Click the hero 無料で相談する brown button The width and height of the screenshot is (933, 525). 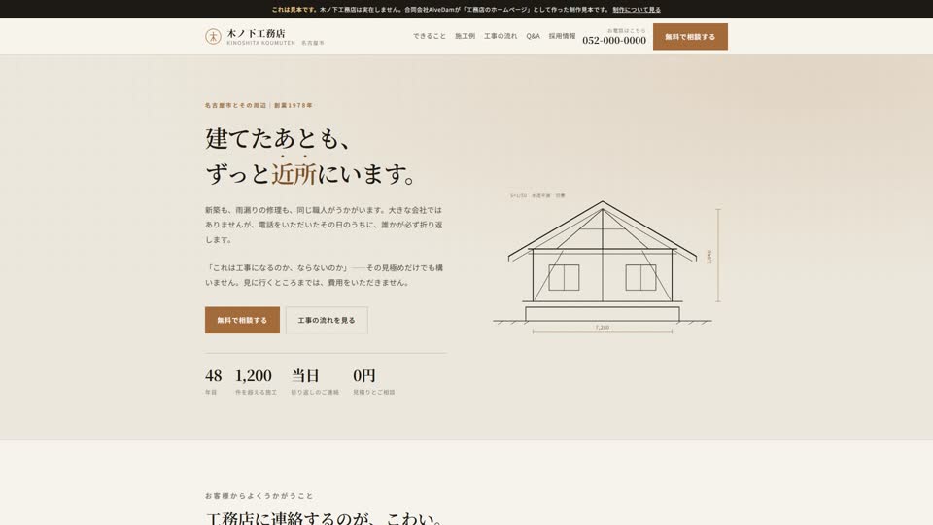point(242,320)
